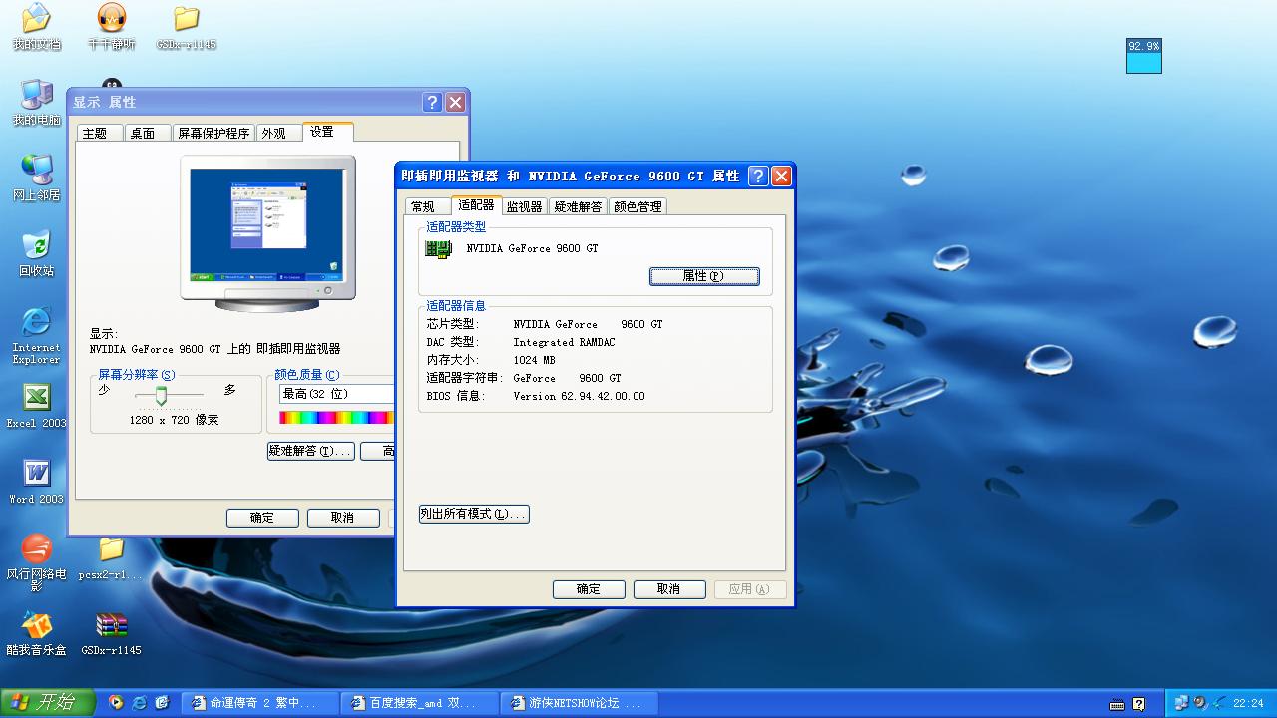The width and height of the screenshot is (1277, 718).
Task: Switch to the 百度搜索_amd taskbar window
Action: [x=420, y=703]
